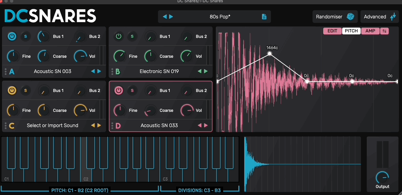Screen dimensions: 402x195
Task: Select the middle 0c envelope point
Action: tap(352, 82)
